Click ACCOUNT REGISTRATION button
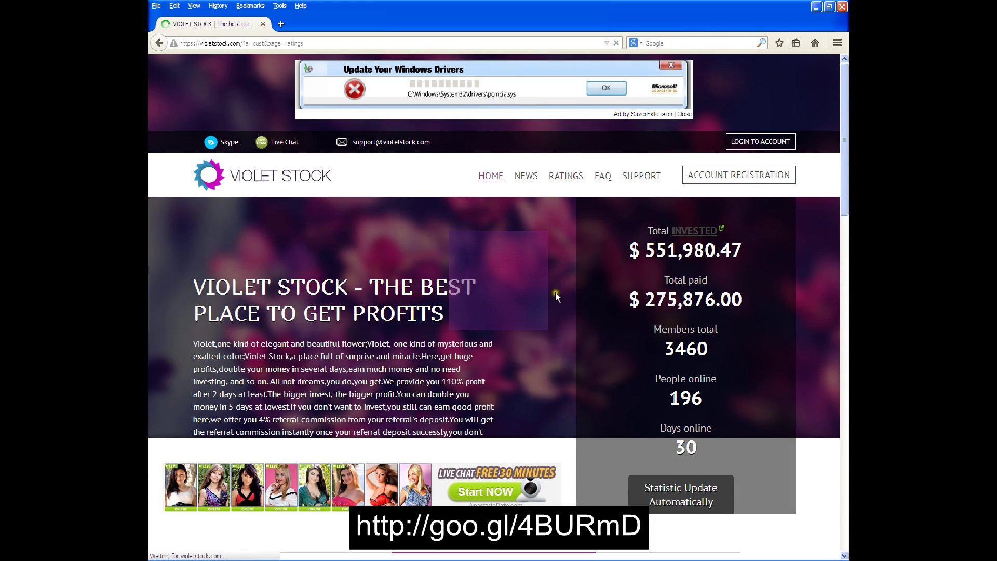Viewport: 997px width, 561px height. (x=738, y=175)
